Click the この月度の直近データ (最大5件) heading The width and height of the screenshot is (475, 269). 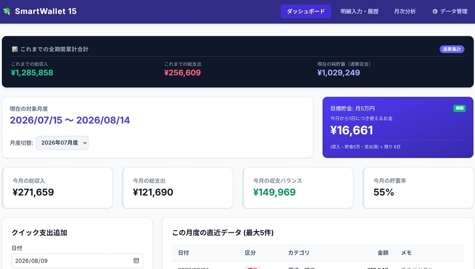(x=223, y=233)
